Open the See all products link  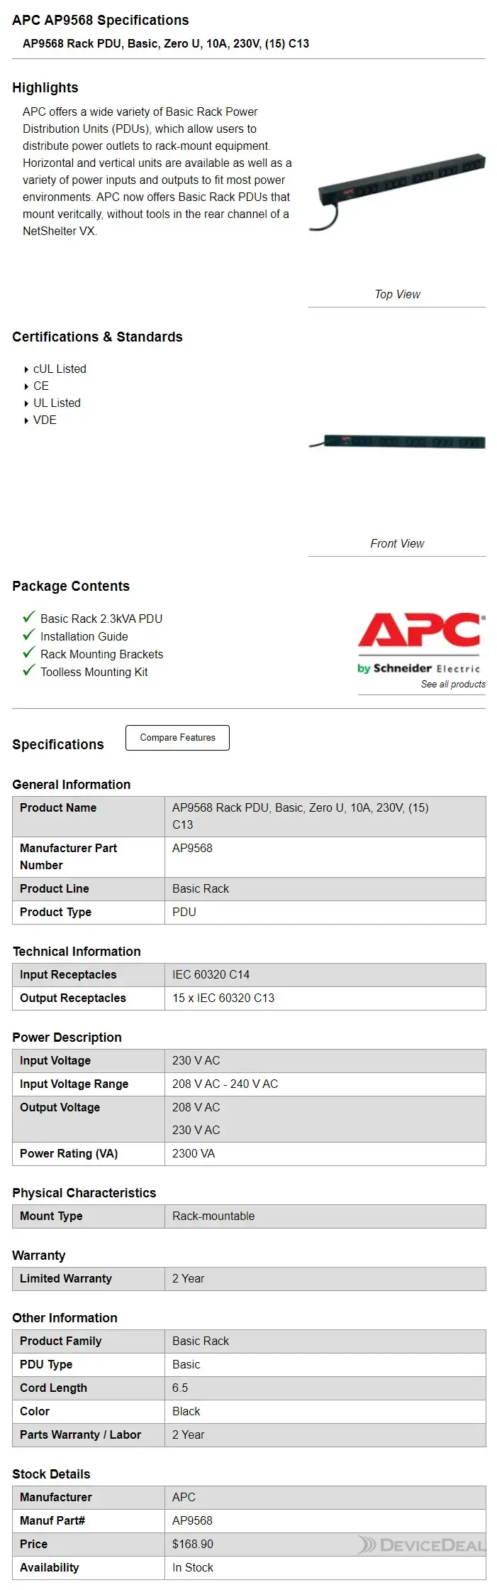[x=453, y=684]
